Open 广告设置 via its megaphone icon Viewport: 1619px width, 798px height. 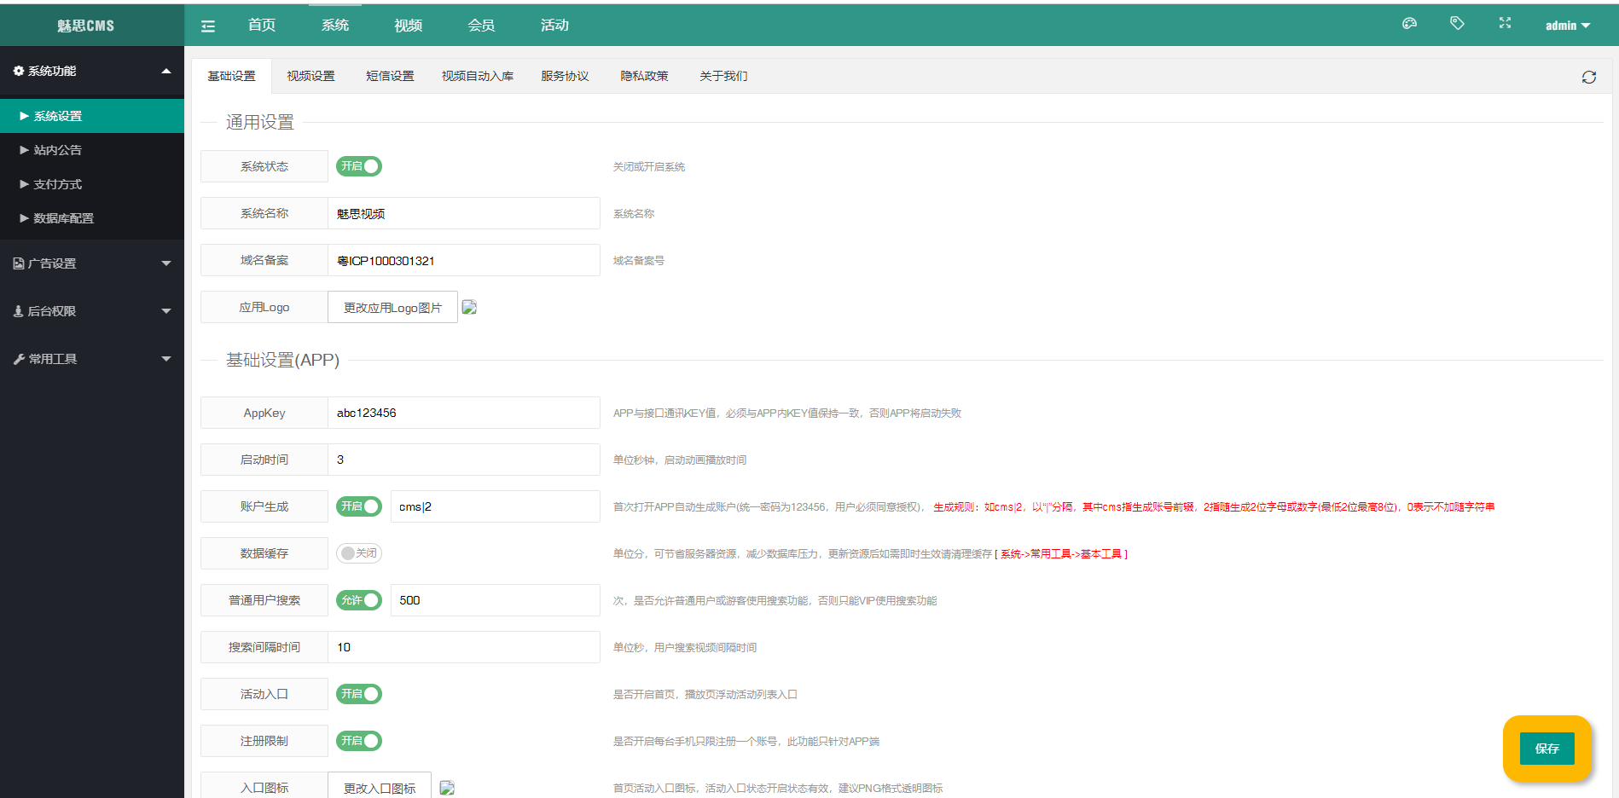click(18, 263)
